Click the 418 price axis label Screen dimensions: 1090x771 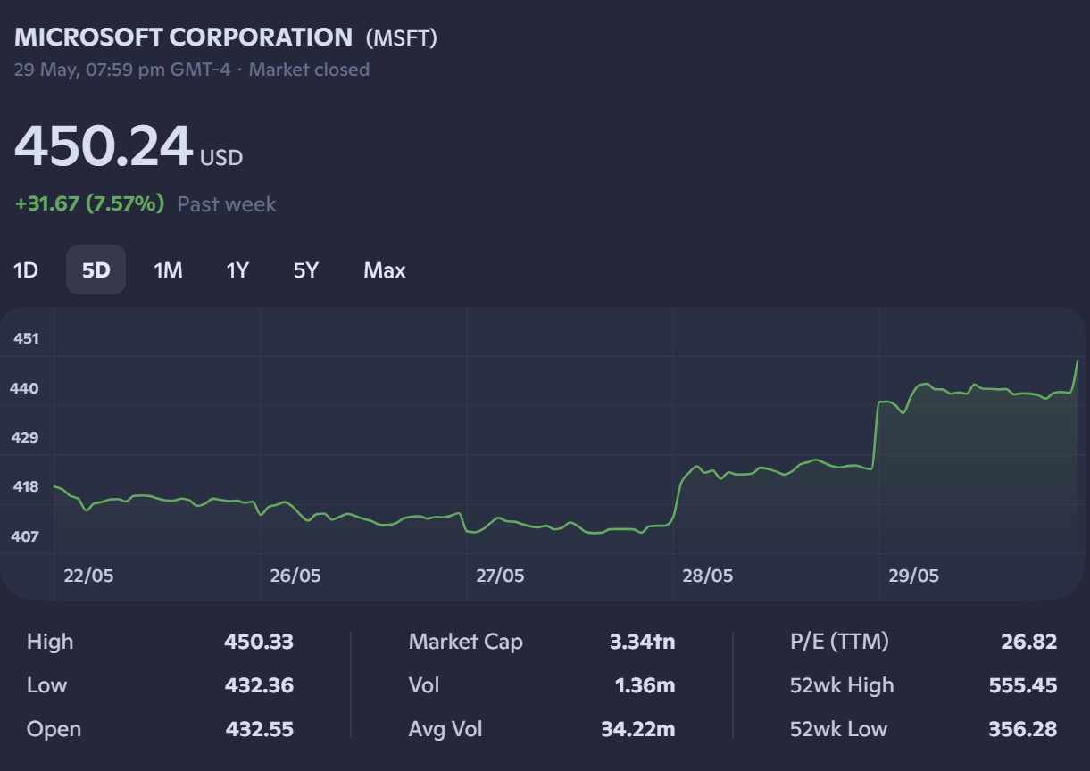pos(26,486)
